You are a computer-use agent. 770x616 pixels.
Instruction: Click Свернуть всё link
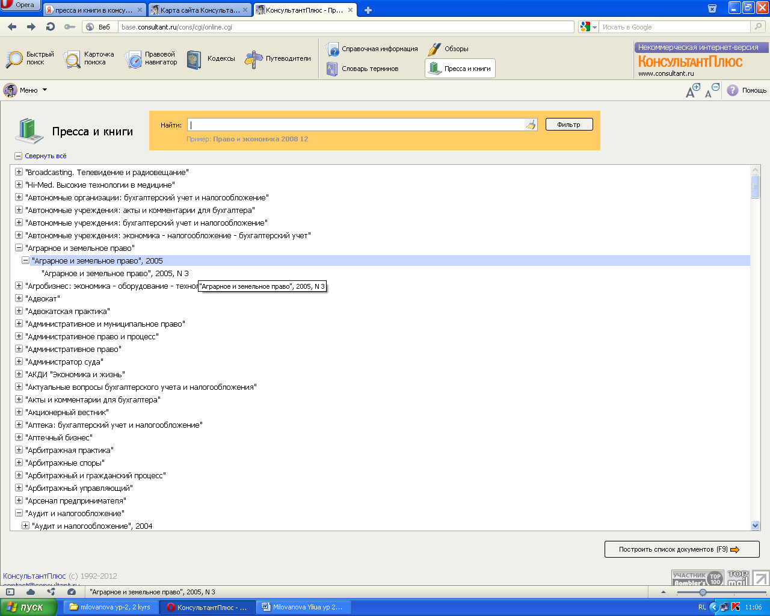[46, 156]
